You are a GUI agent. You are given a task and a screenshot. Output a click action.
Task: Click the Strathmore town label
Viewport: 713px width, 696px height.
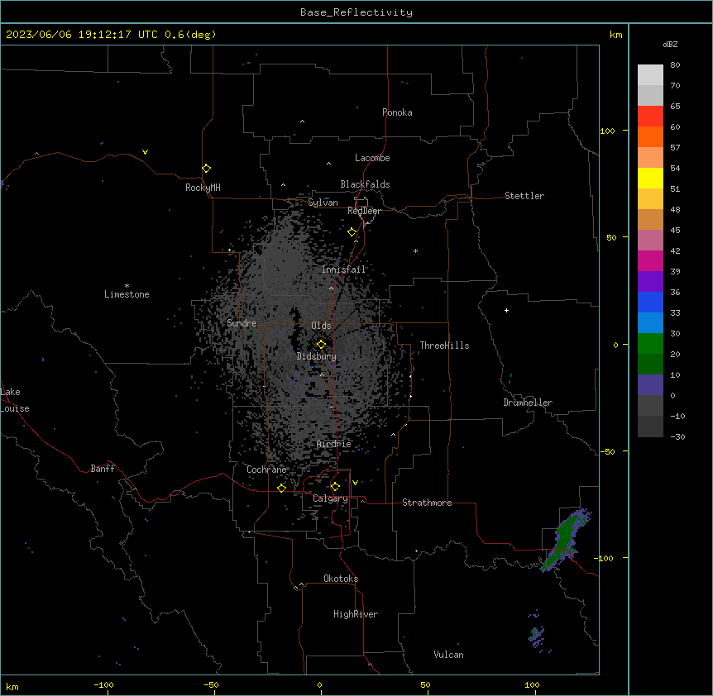point(427,503)
